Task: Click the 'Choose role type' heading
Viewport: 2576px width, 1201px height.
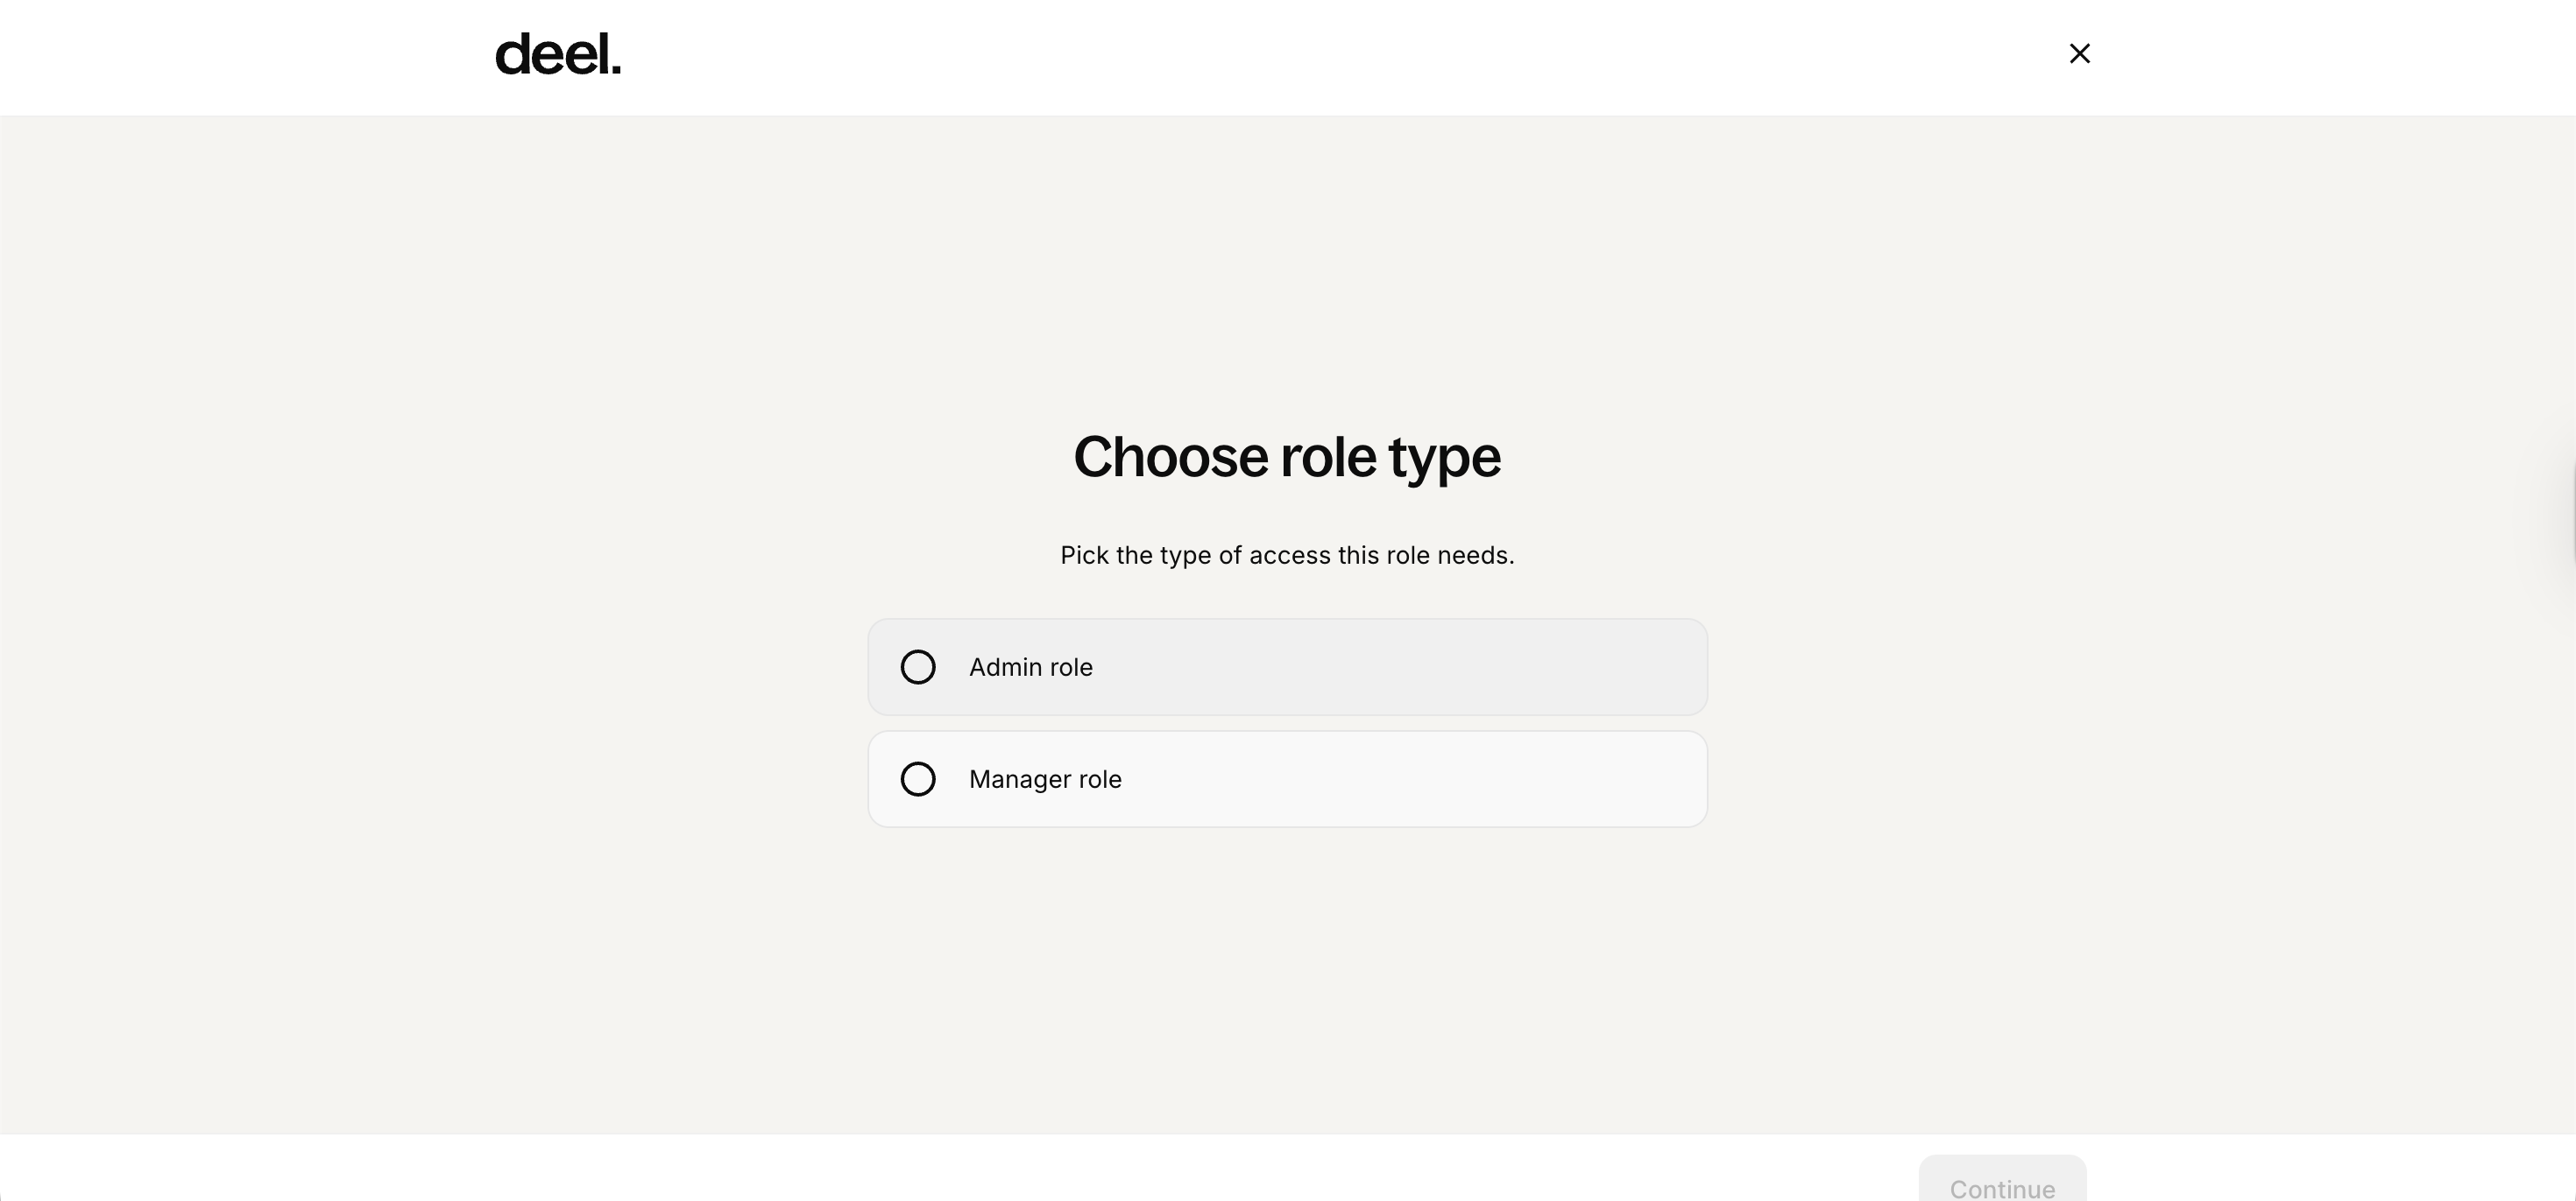Action: point(1287,458)
